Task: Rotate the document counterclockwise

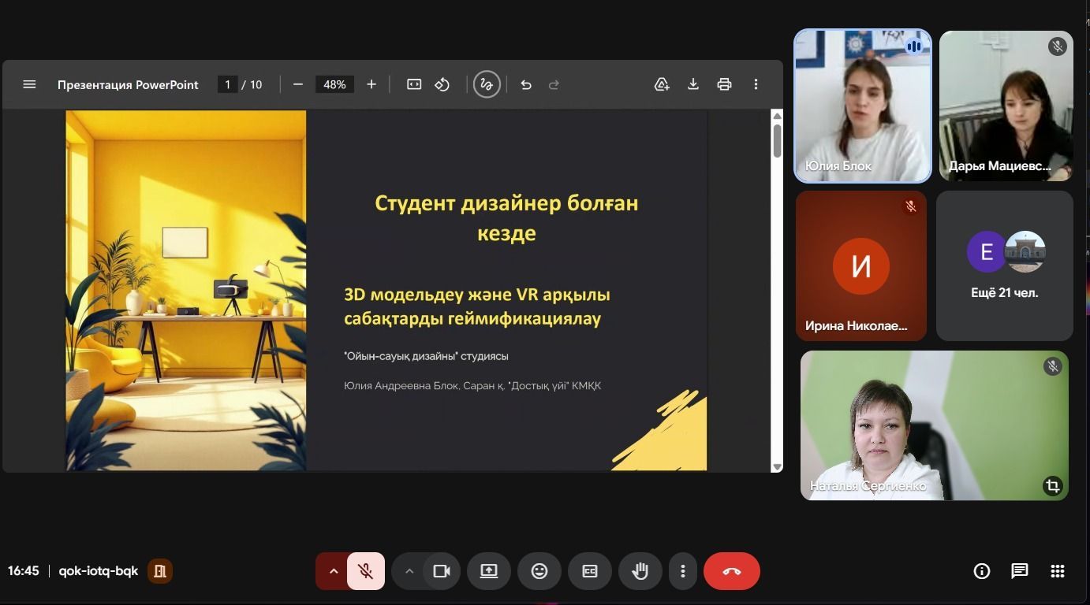Action: click(x=442, y=84)
